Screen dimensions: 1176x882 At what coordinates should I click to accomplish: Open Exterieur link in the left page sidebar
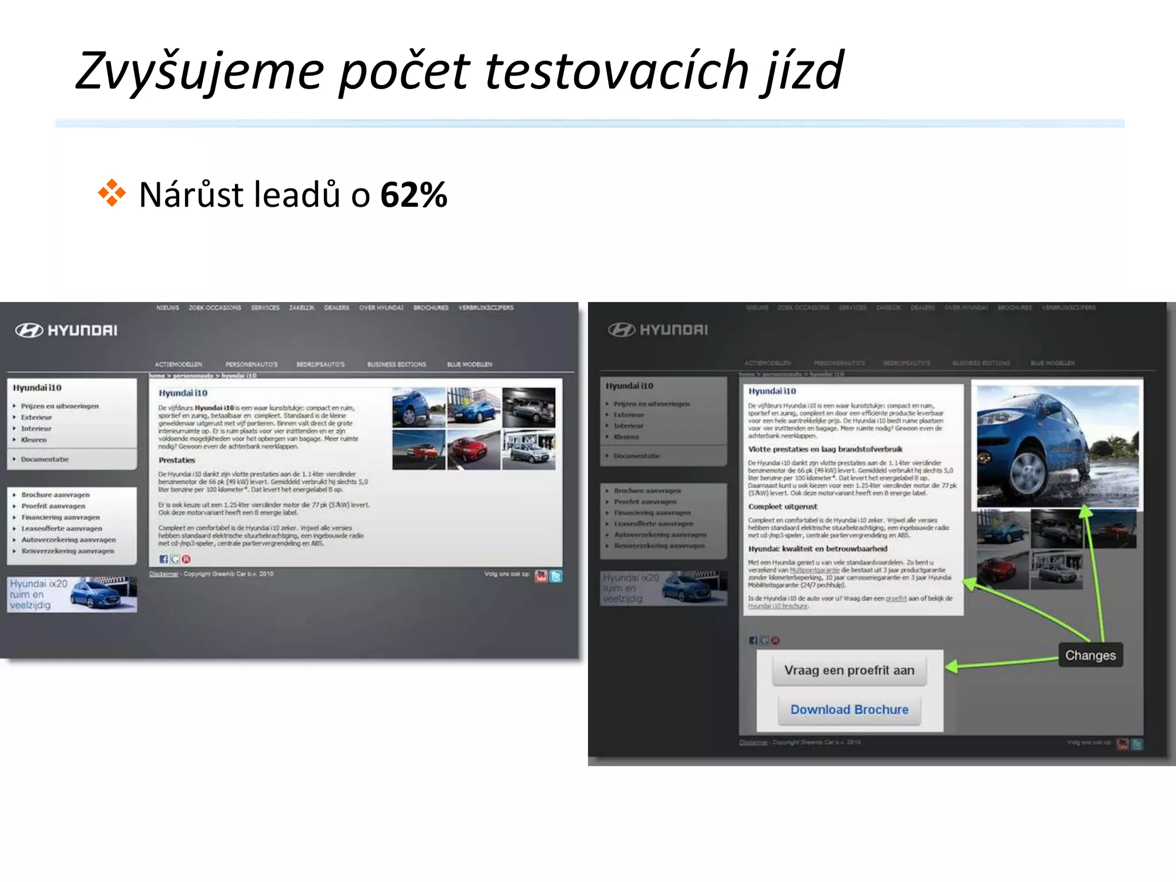(x=36, y=417)
